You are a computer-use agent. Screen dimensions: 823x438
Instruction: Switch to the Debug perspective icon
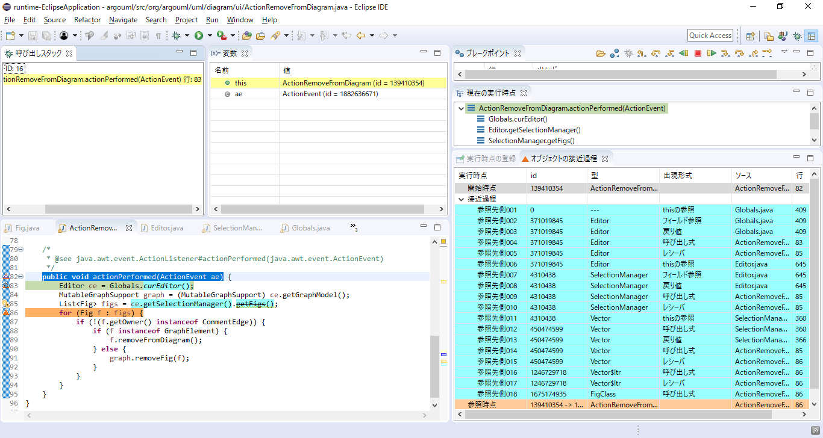[797, 36]
